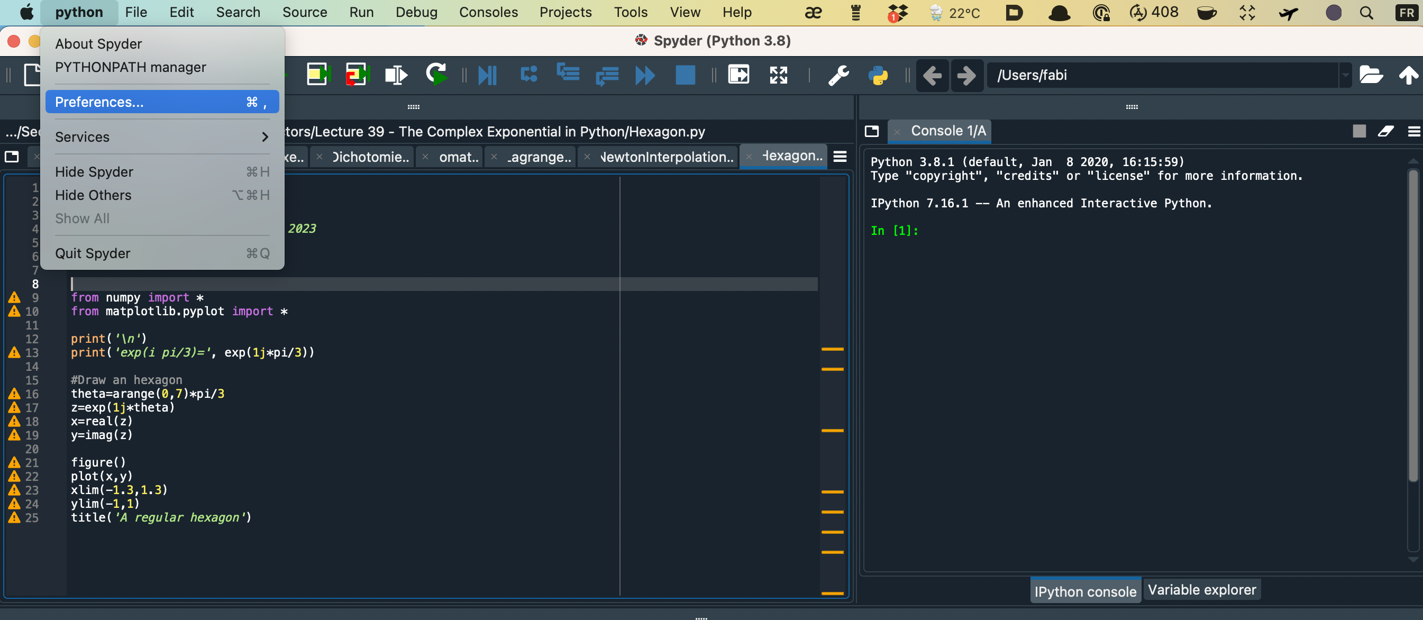Open PYTHONPATH manager via Python logo icon
The image size is (1423, 620).
[x=877, y=75]
